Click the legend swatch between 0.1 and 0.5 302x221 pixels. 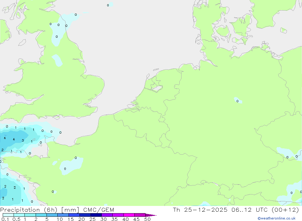coord(8,215)
